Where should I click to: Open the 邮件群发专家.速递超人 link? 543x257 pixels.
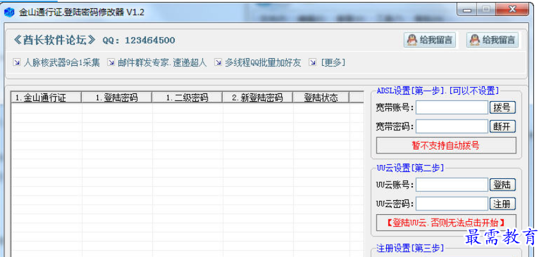pyautogui.click(x=162, y=63)
